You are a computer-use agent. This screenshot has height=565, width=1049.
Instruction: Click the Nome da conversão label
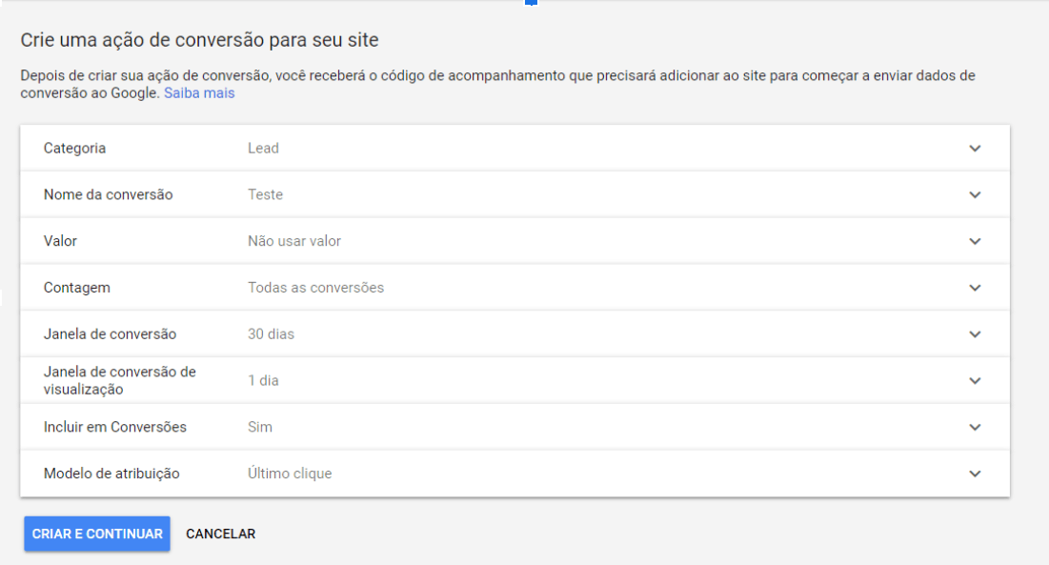coord(109,194)
